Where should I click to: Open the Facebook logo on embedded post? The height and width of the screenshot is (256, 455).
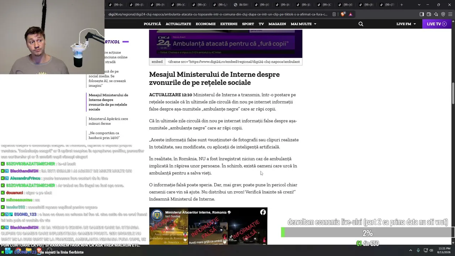click(263, 212)
